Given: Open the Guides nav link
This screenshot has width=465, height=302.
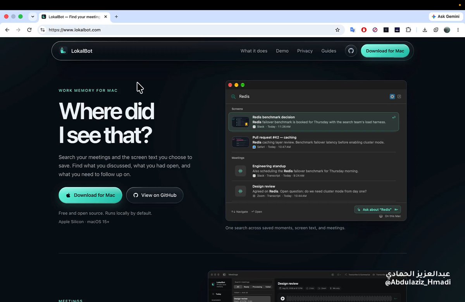Looking at the screenshot, I should (329, 51).
